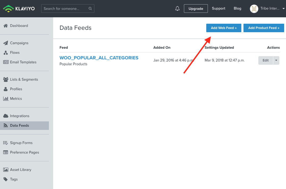Screen dimensions: 286x189
Task: Click the Actions column header
Action: pyautogui.click(x=274, y=47)
